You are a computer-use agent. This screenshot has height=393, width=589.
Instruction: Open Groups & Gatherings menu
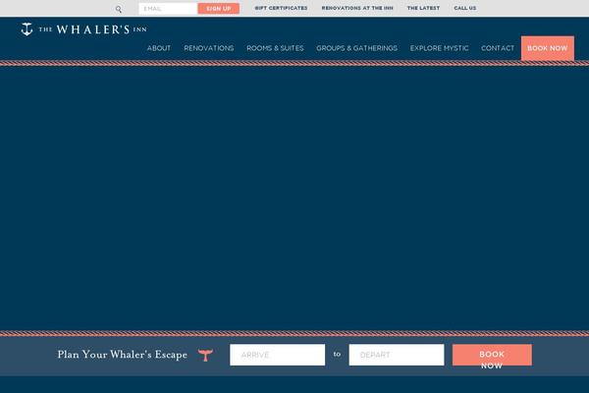point(357,48)
